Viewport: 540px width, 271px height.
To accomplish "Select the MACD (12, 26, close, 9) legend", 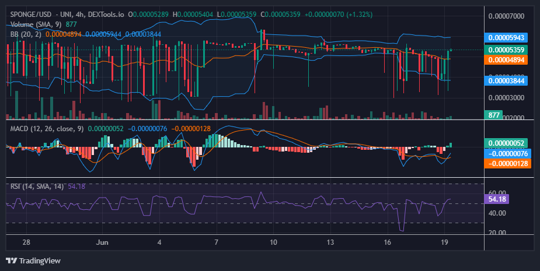I will [x=47, y=129].
